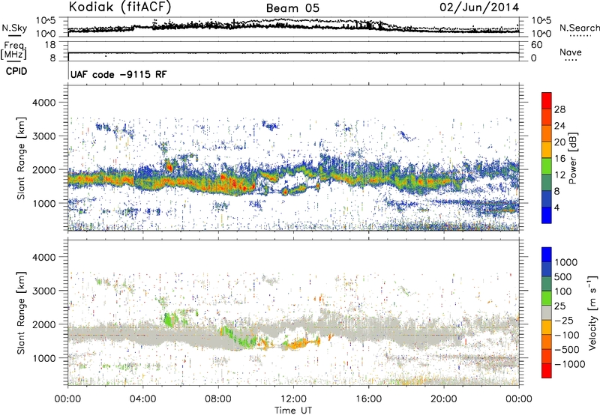Click the "N.Sky" legend label
600x415 pixels.
click(14, 28)
